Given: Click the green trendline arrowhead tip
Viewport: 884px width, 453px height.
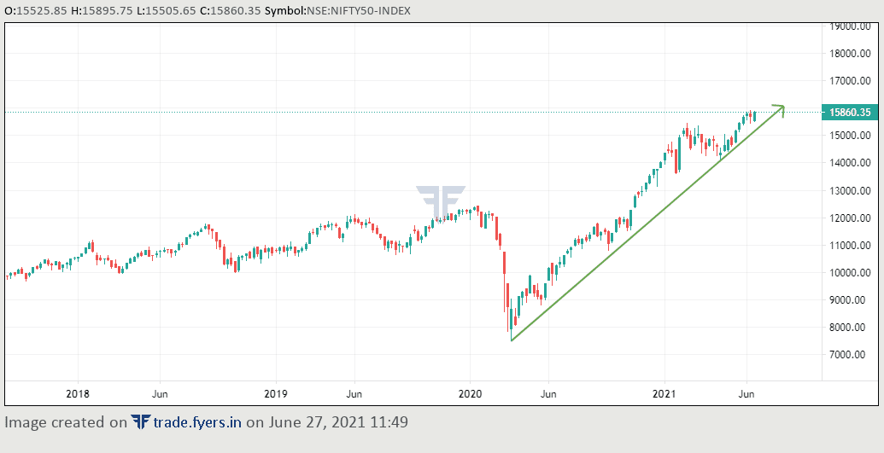Looking at the screenshot, I should point(782,107).
